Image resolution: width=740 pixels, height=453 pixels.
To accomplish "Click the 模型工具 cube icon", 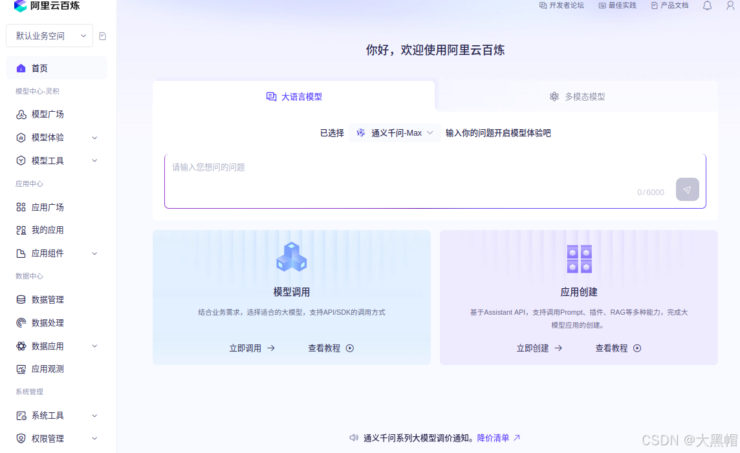I will coord(21,161).
